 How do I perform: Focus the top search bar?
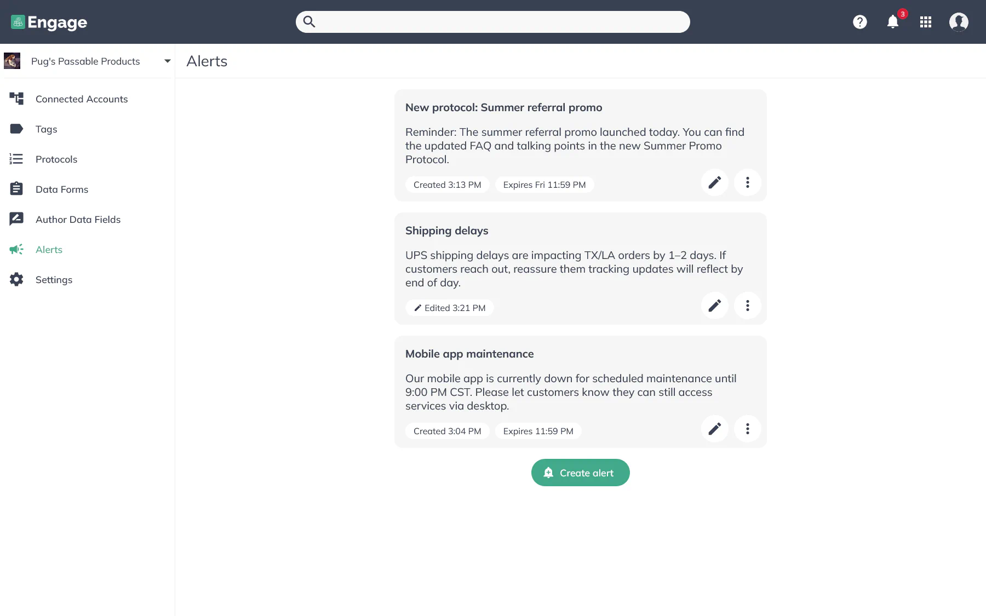click(493, 22)
